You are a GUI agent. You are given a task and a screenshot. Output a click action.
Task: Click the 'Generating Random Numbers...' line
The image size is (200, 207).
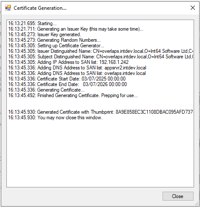[54, 40]
